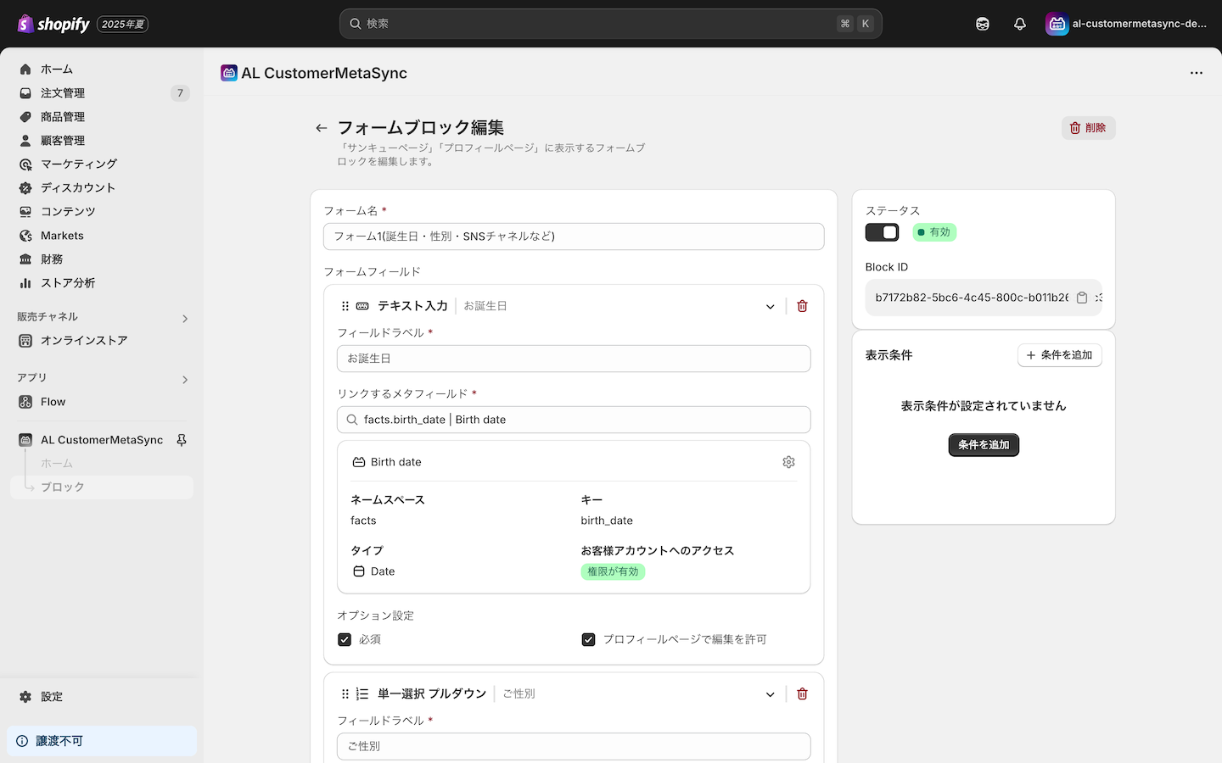Grab the drag handle of 単一選択 プルダウン field
1222x763 pixels.
click(345, 693)
